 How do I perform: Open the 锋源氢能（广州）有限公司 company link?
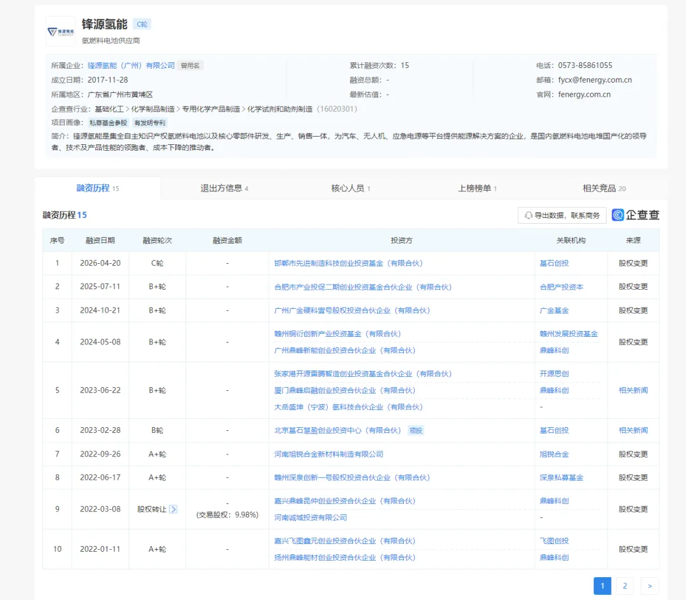131,65
